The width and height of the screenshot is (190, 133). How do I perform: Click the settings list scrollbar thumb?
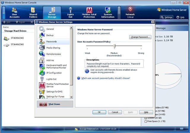pyautogui.click(x=71, y=57)
